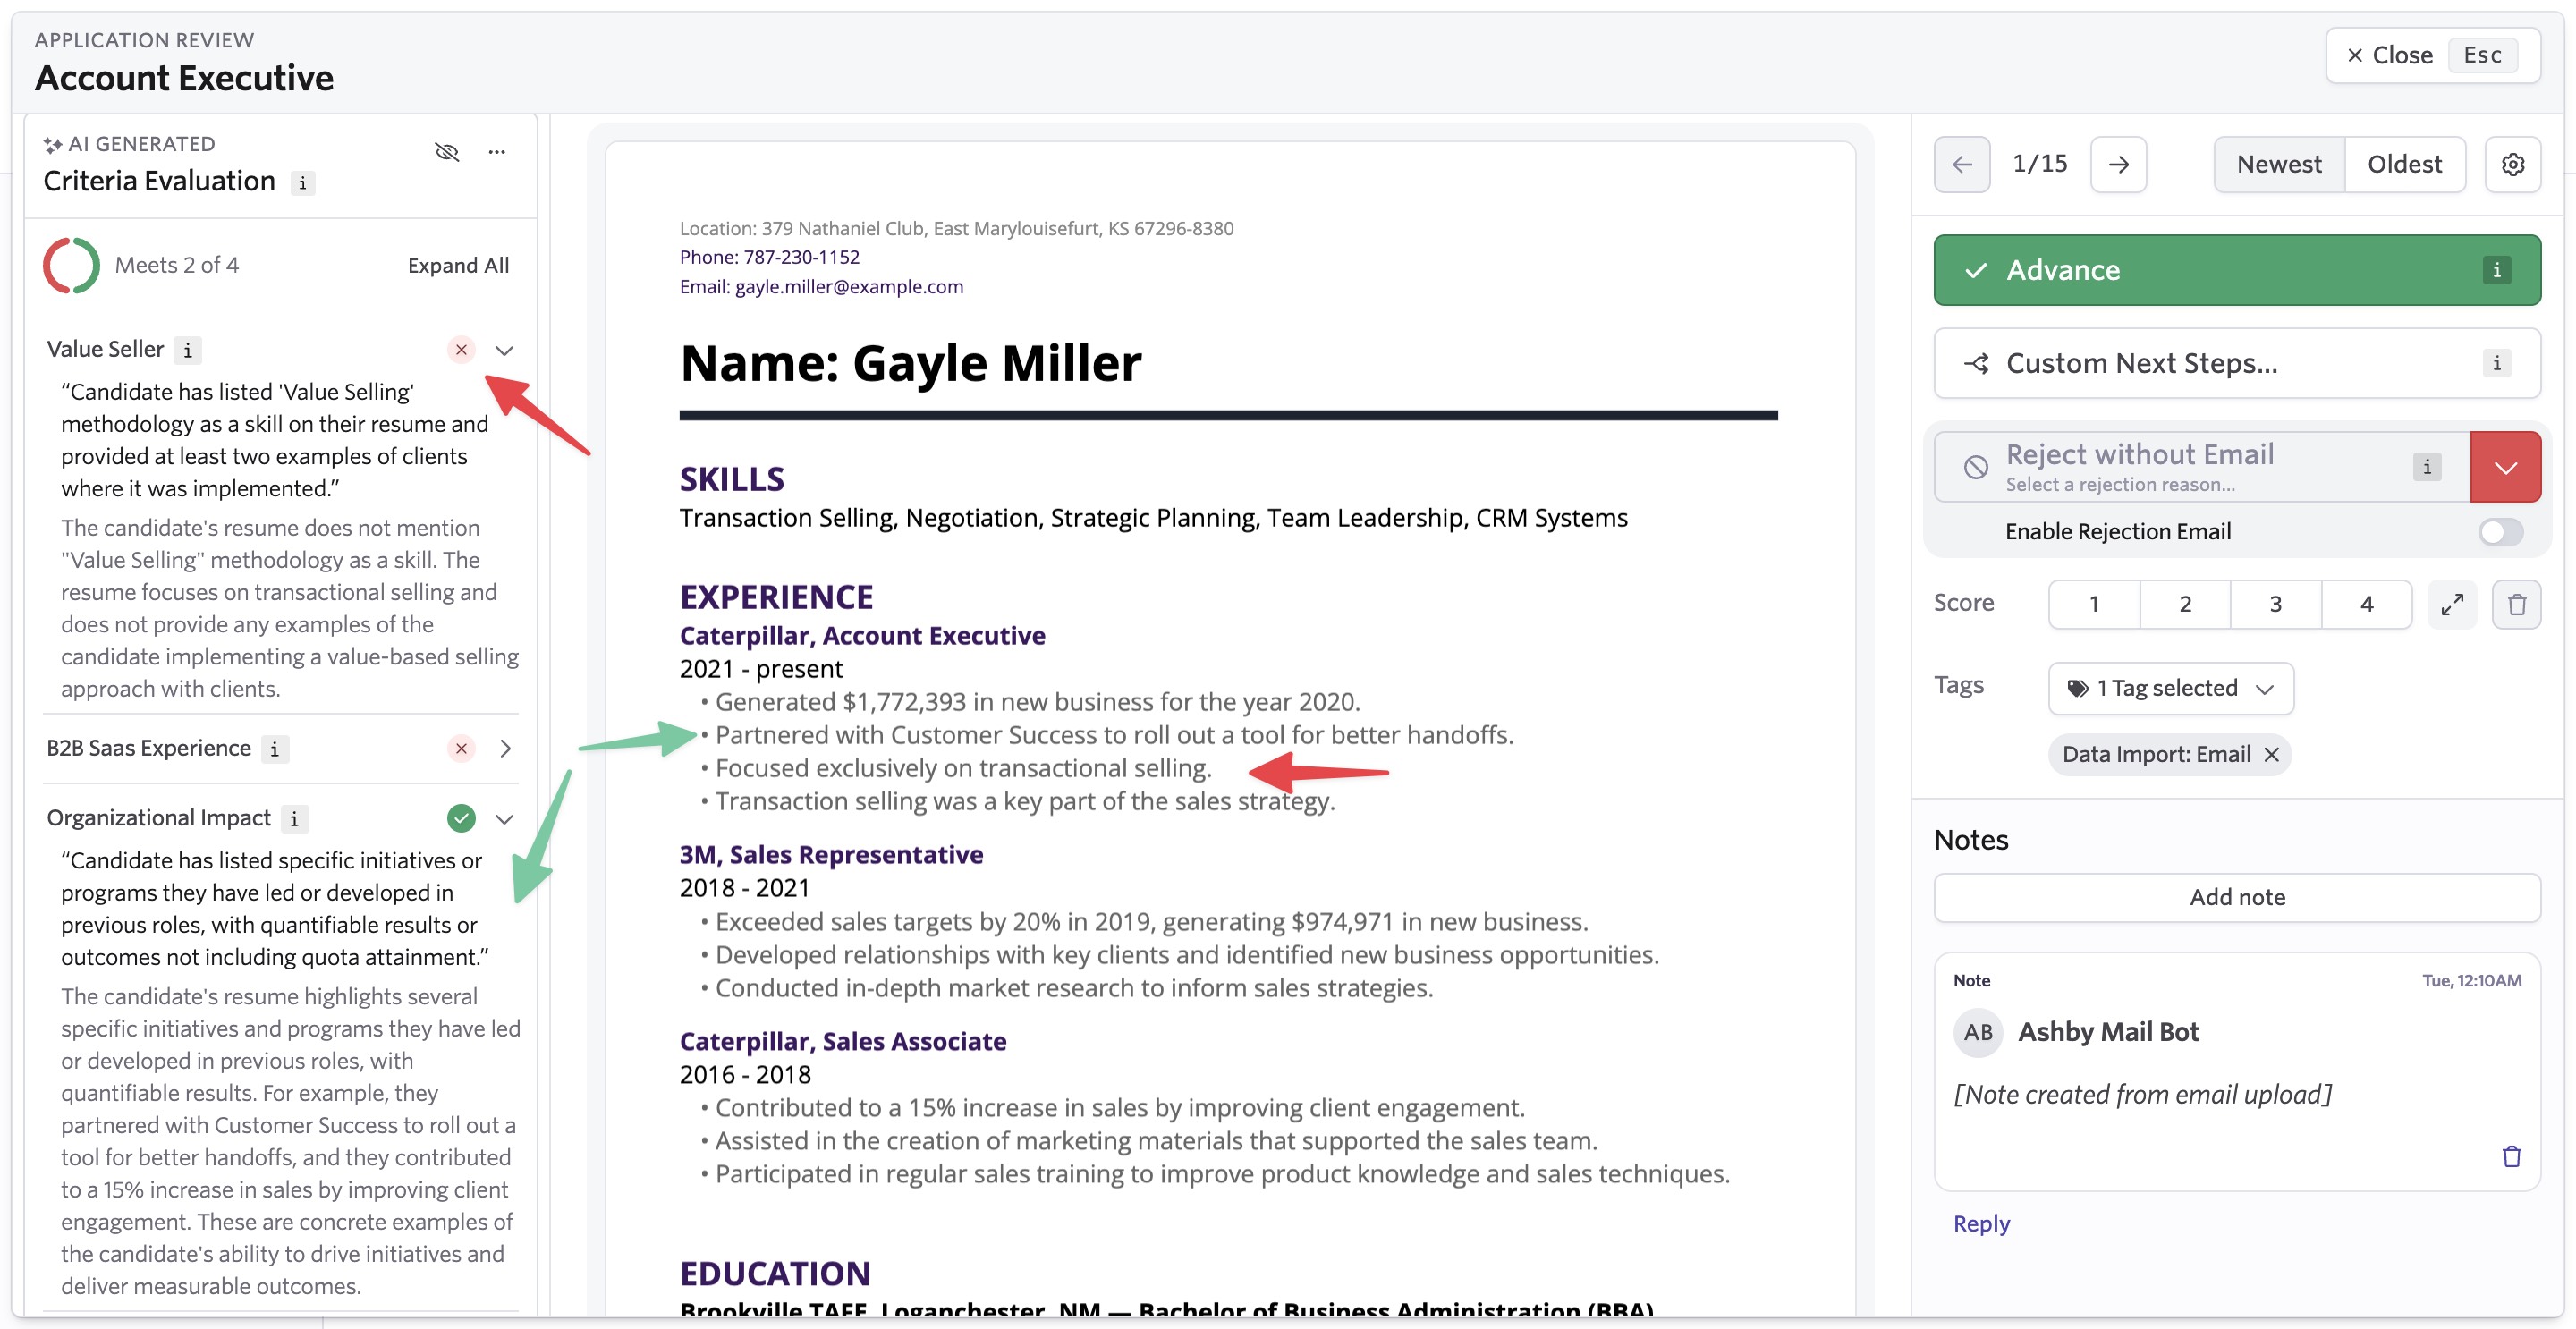Delete the score with trash icon
The height and width of the screenshot is (1329, 2576).
click(x=2516, y=604)
